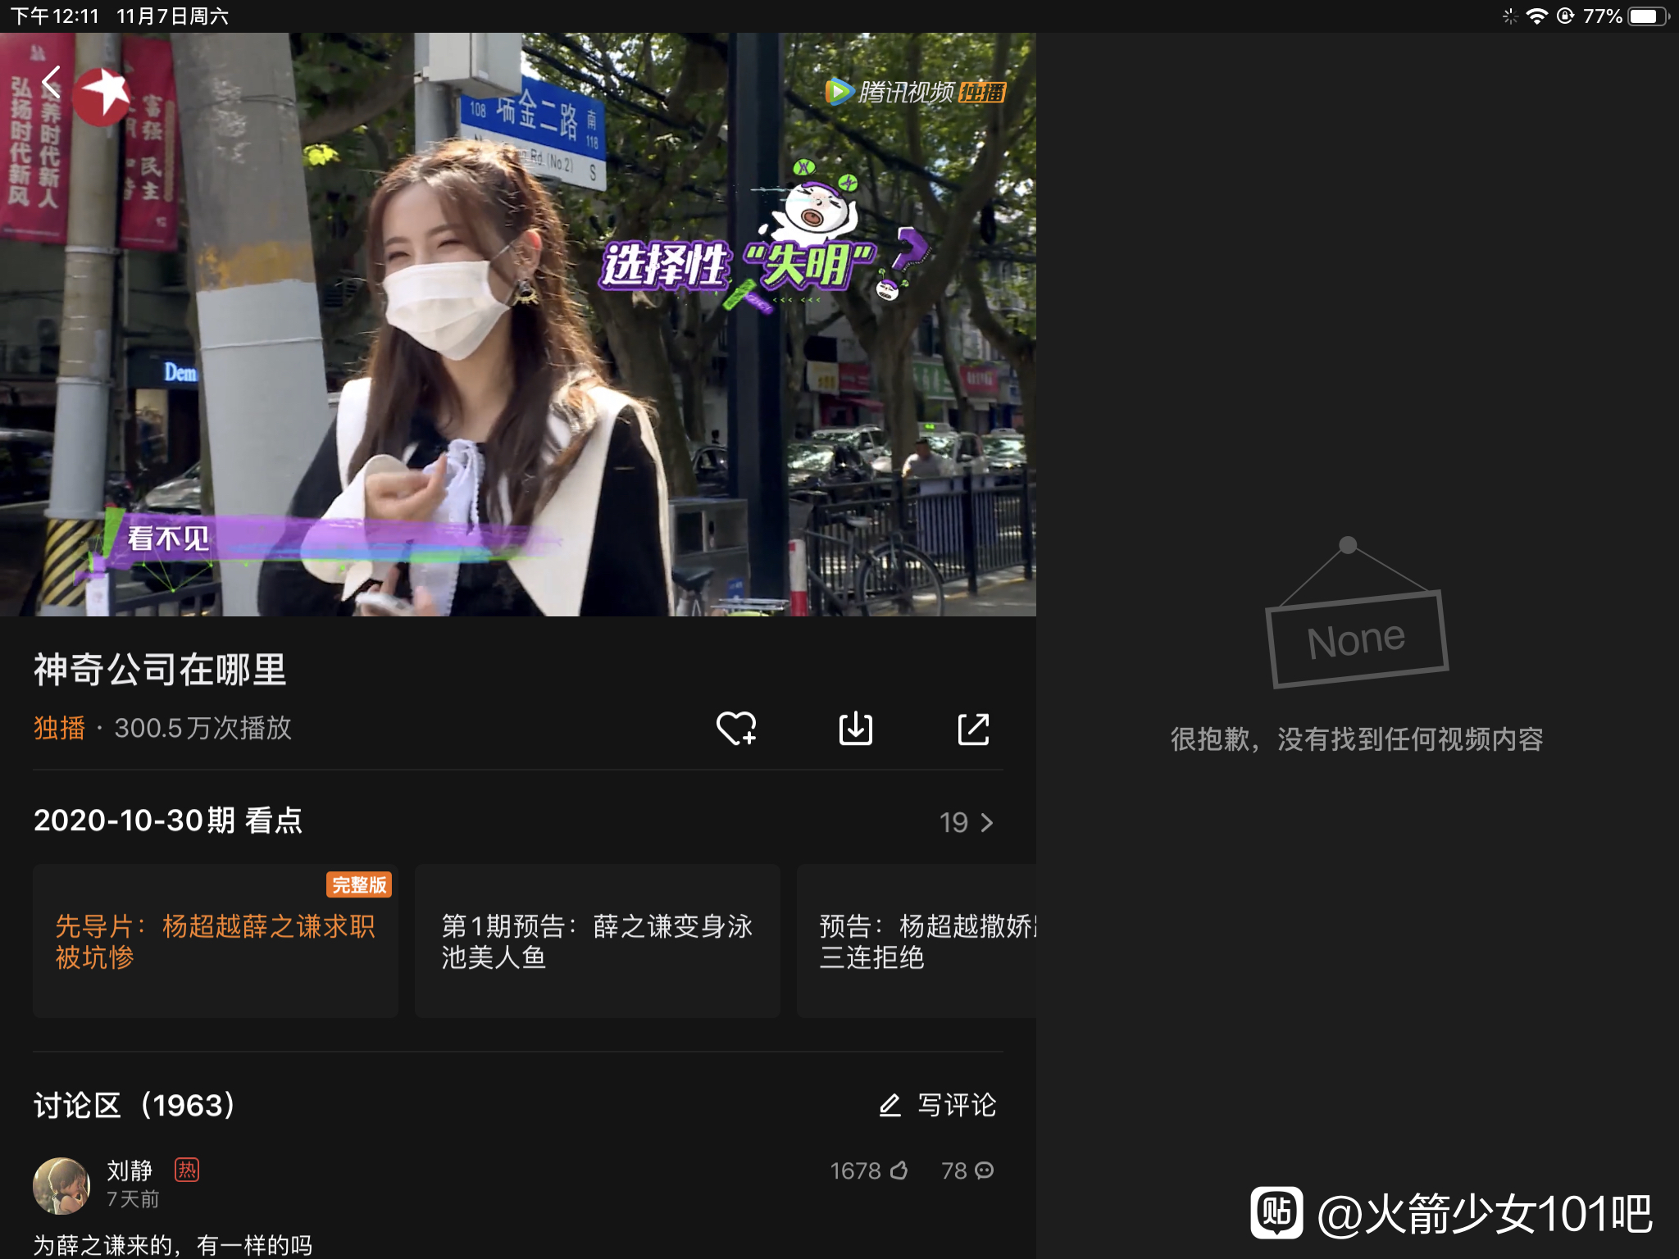Open replies on 刘静's comment
The image size is (1679, 1259).
pyautogui.click(x=985, y=1170)
